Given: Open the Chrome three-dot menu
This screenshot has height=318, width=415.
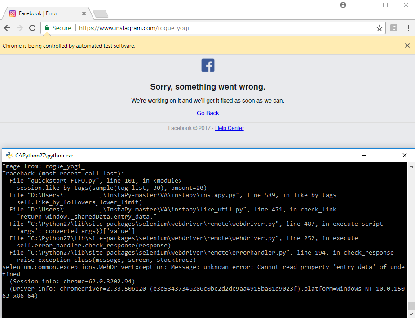Looking at the screenshot, I should (408, 28).
